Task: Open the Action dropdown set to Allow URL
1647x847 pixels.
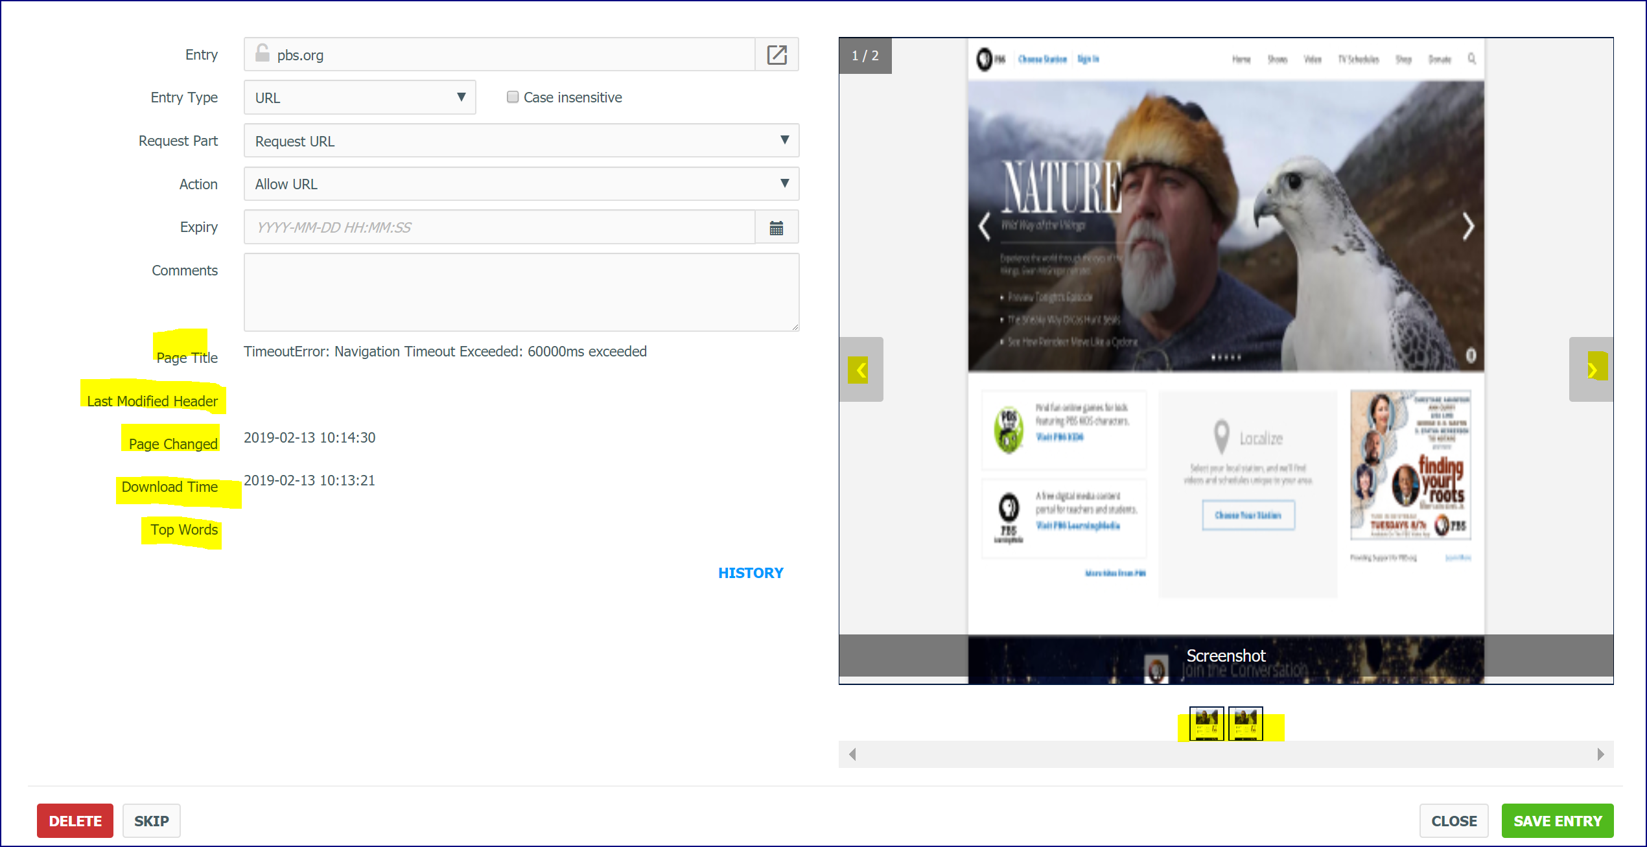Action: coord(521,184)
